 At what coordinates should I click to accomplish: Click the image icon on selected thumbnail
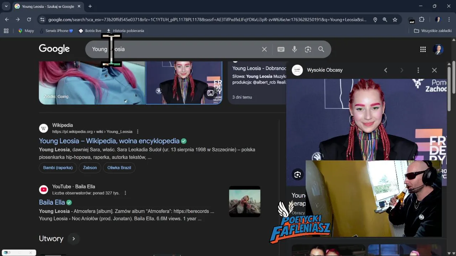[211, 93]
